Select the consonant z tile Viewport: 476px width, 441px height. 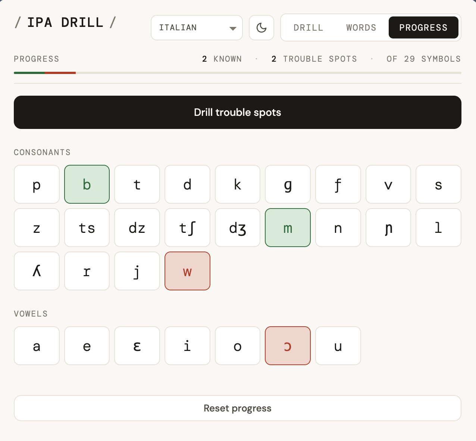37,228
